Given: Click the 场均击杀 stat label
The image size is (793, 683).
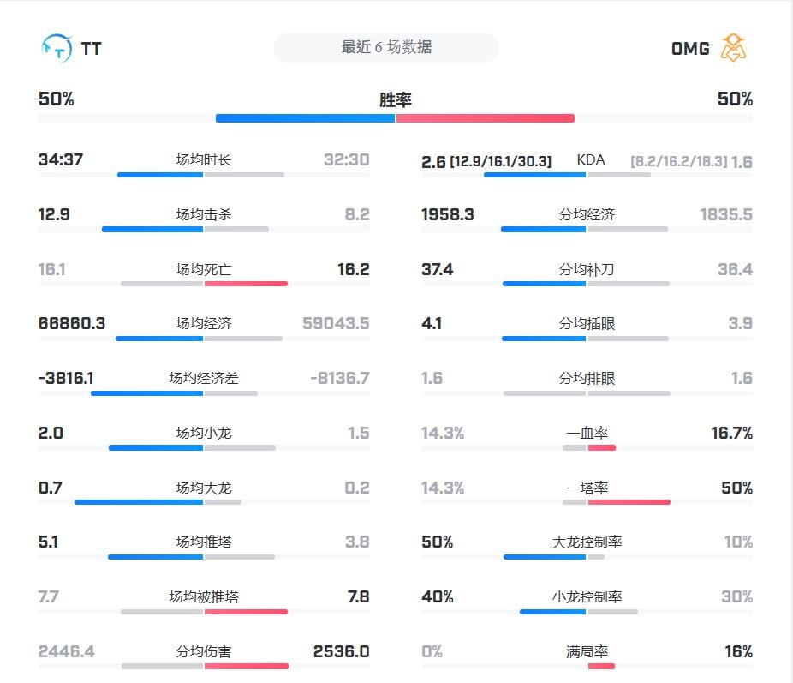Looking at the screenshot, I should click(204, 215).
